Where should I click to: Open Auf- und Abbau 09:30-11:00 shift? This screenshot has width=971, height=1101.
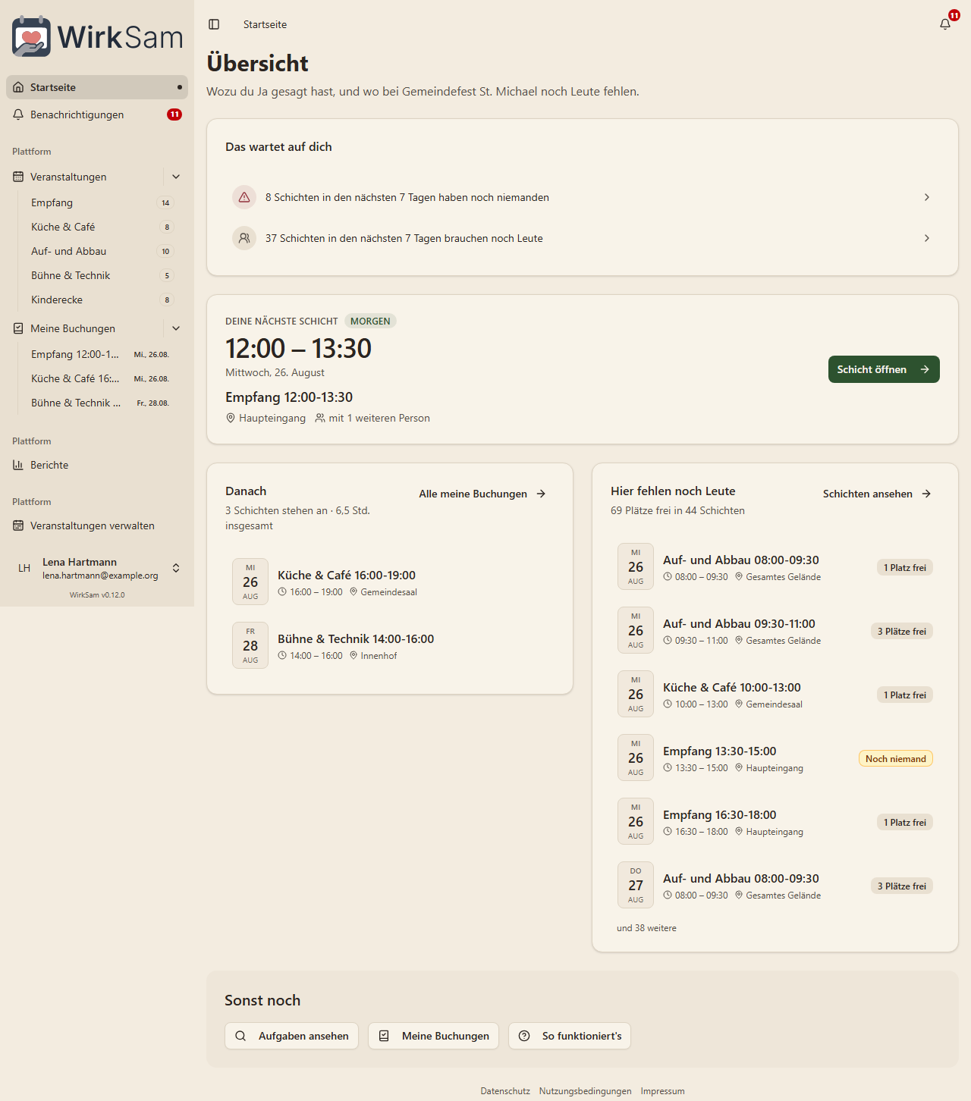tap(775, 631)
